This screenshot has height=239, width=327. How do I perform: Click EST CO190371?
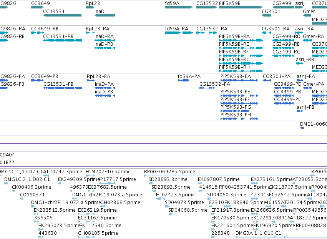(x=22, y=199)
